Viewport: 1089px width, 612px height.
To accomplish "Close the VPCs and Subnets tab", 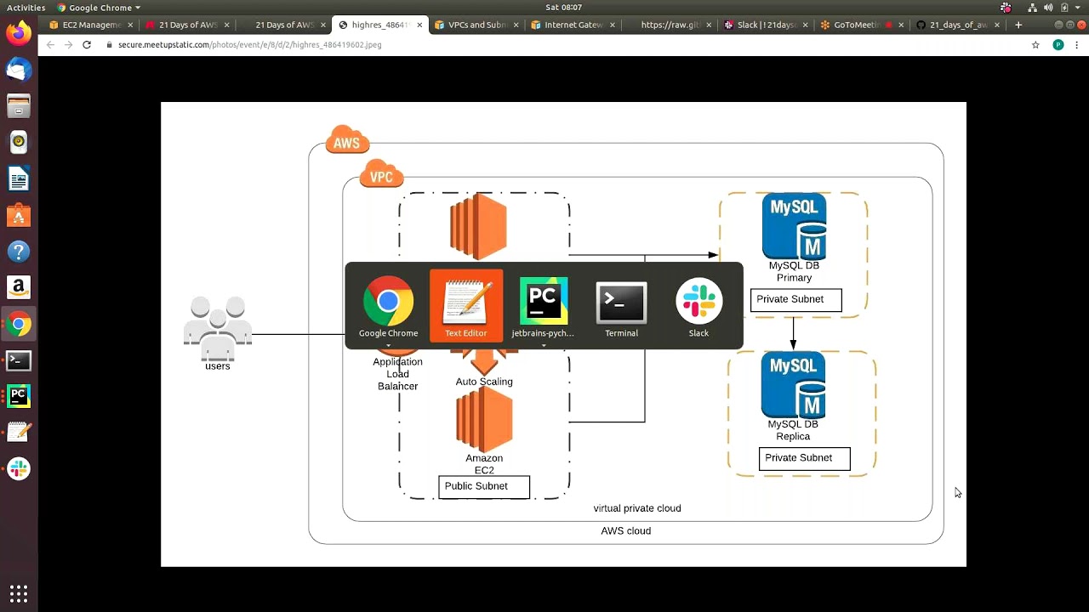I will 516,25.
